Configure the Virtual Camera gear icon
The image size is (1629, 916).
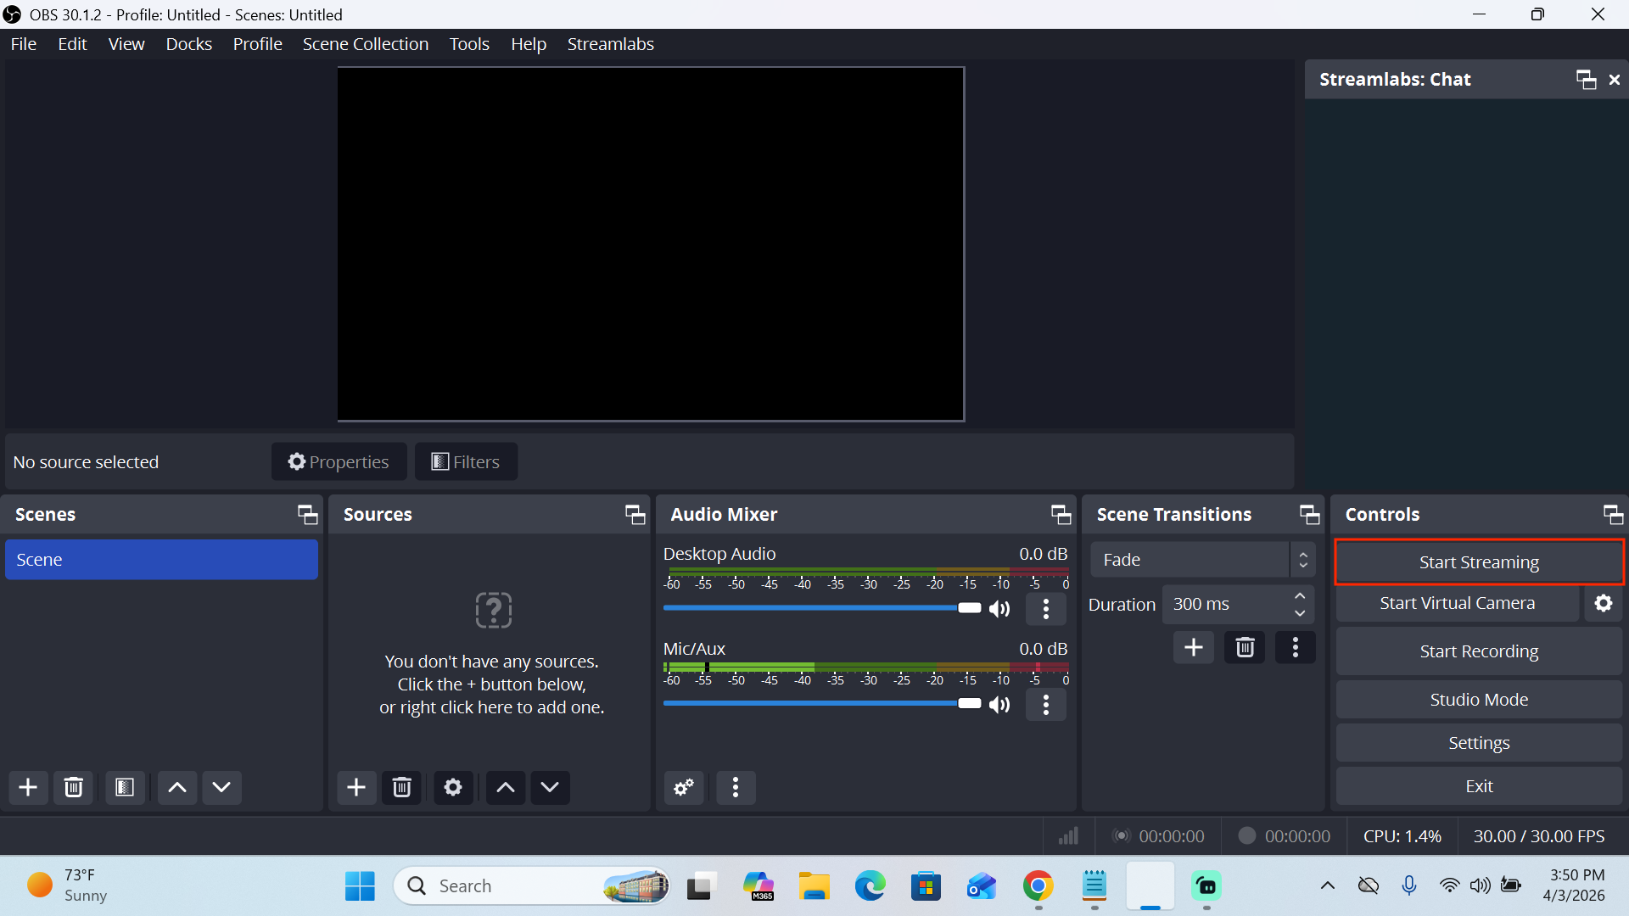1604,603
